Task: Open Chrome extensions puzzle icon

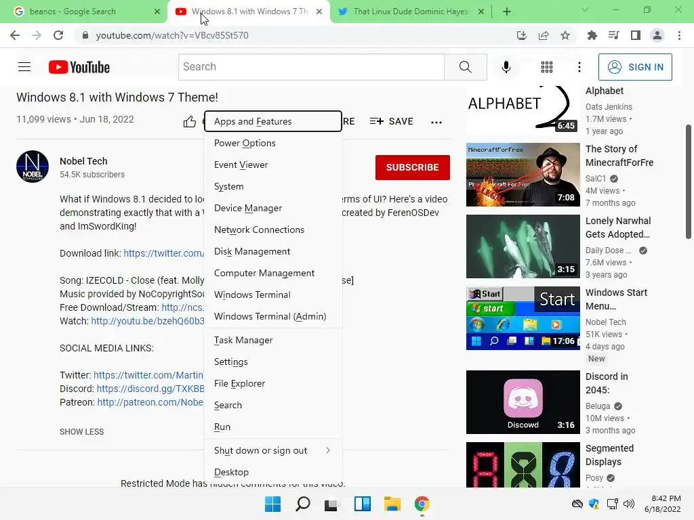Action: click(x=592, y=35)
